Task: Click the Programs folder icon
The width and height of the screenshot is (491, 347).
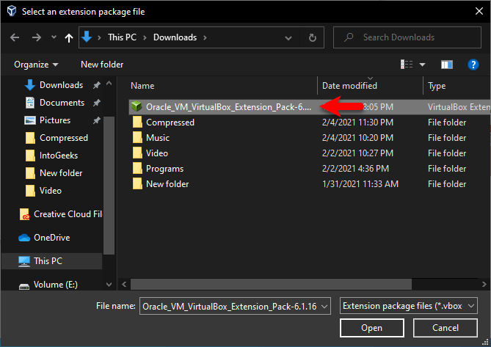Action: click(137, 168)
